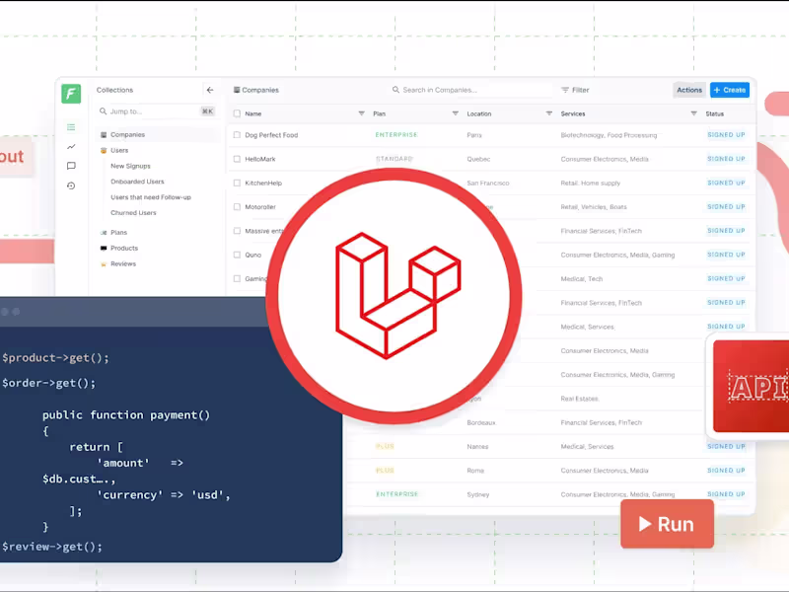Open the comments icon in the left sidebar
Image resolution: width=789 pixels, height=592 pixels.
coord(71,166)
